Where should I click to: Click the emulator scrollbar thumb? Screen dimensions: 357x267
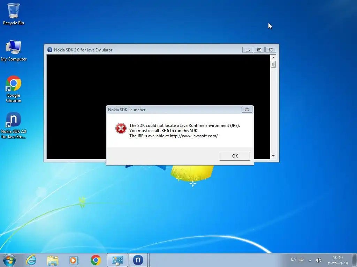click(x=273, y=64)
